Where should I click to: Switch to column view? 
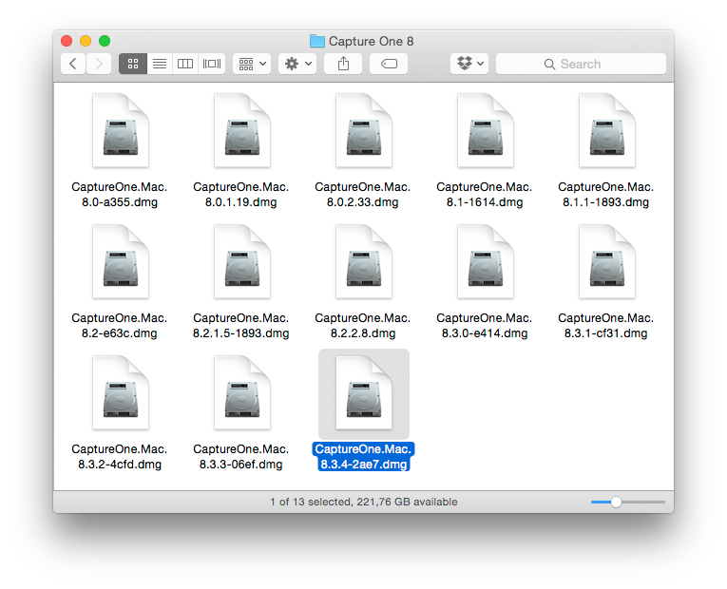(185, 64)
